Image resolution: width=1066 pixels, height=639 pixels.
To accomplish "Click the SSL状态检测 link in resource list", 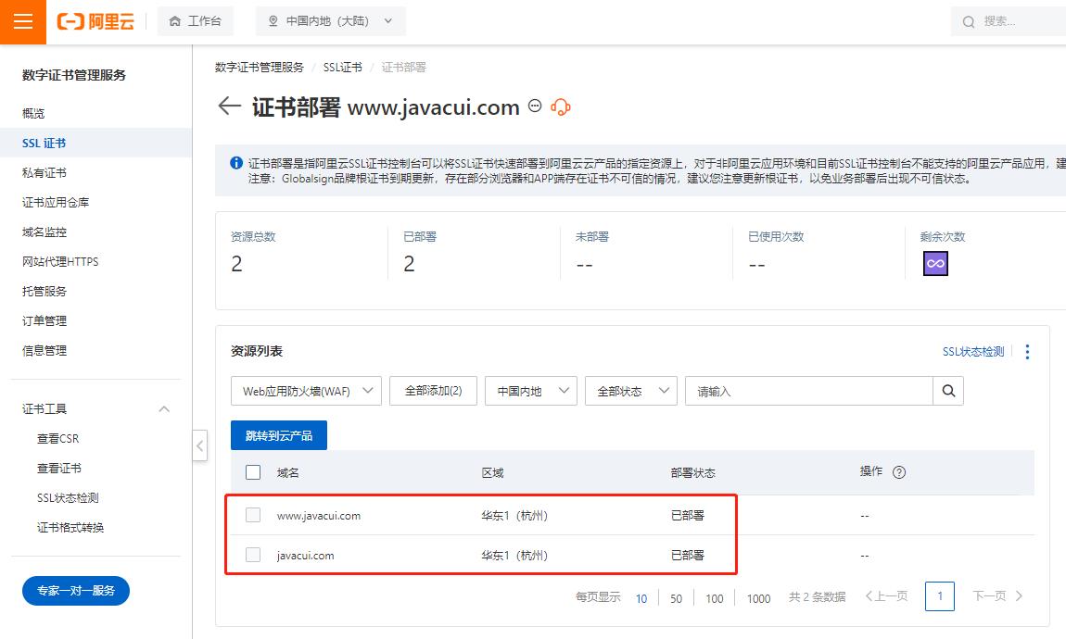I will coord(973,351).
